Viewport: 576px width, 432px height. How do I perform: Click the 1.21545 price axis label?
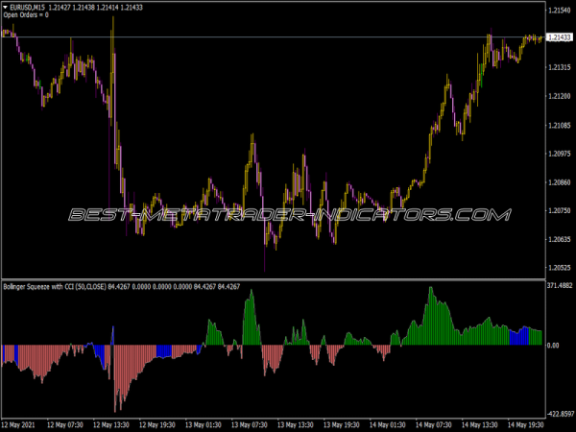click(559, 10)
